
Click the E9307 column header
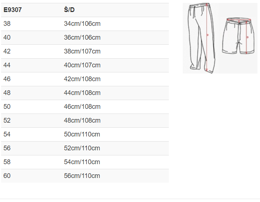[x=12, y=10]
